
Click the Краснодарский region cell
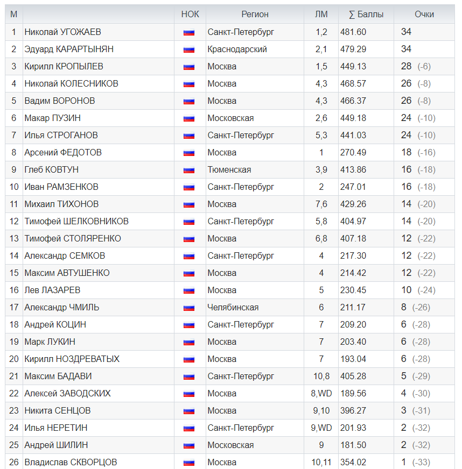coord(237,49)
